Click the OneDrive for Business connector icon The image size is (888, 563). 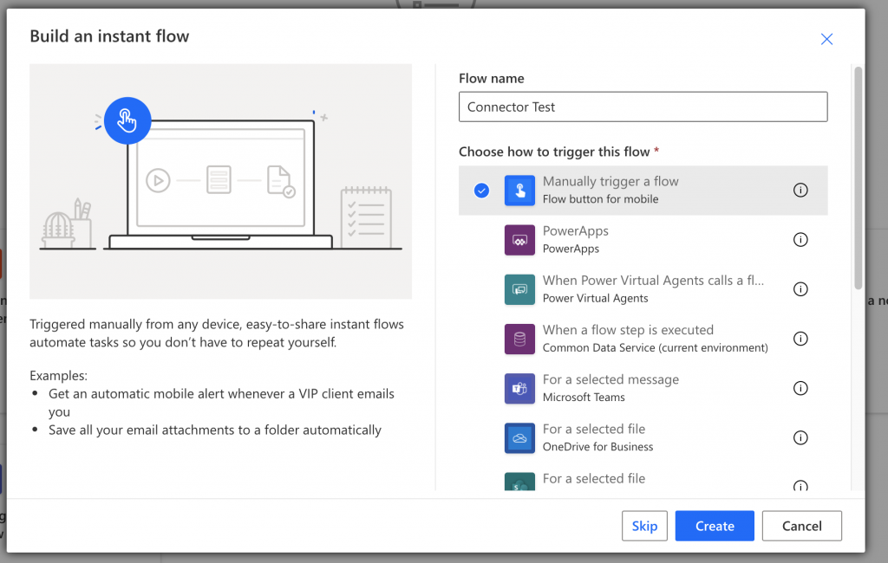519,437
